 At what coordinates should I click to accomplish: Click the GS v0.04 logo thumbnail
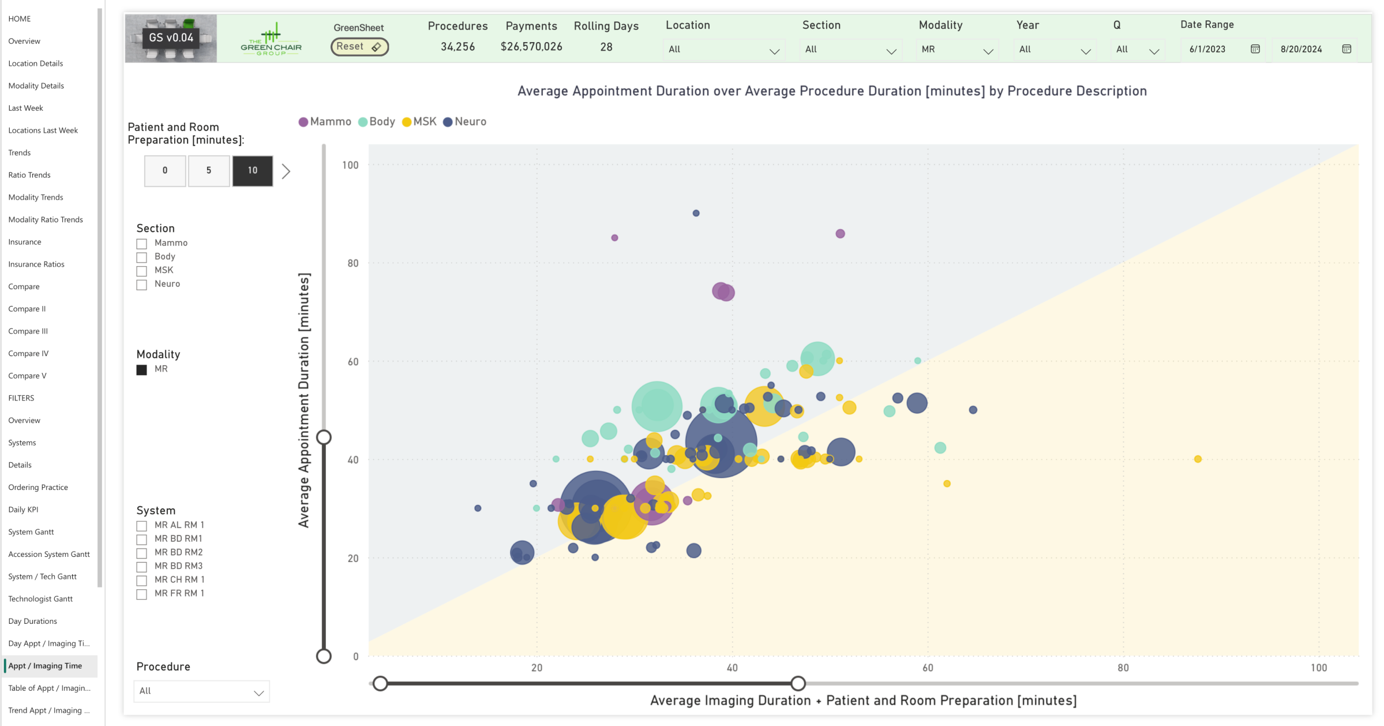click(171, 38)
